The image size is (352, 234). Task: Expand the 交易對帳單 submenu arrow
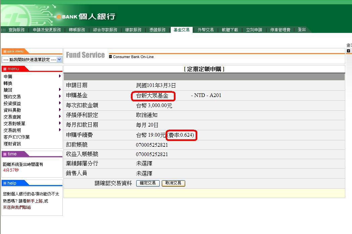[x=60, y=123]
